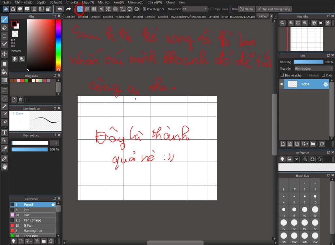Click the Undo arrow in toolbar
The width and height of the screenshot is (335, 245).
[60, 9]
